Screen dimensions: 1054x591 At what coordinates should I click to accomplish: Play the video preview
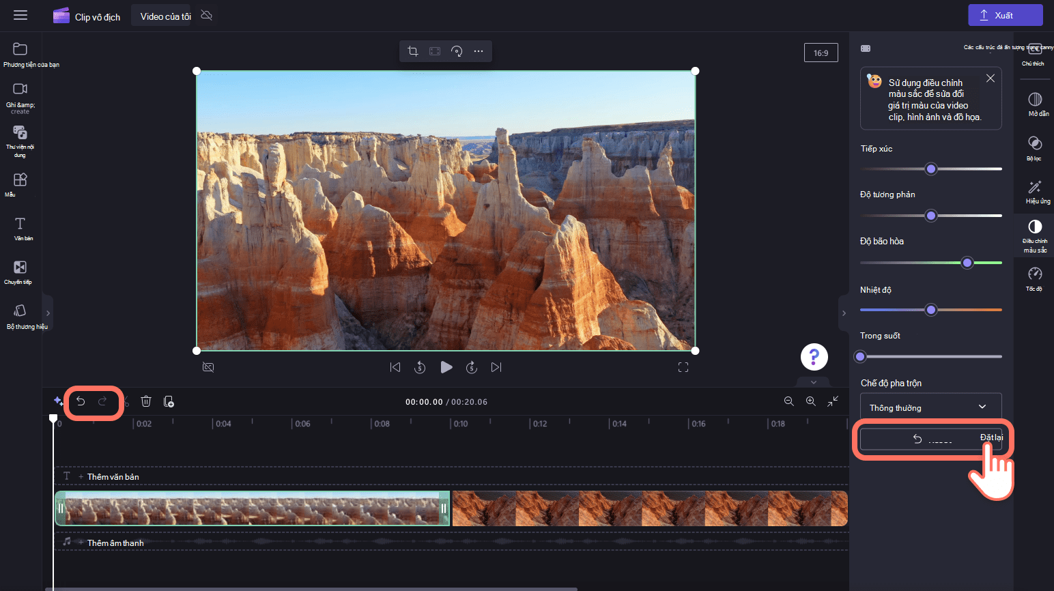pyautogui.click(x=446, y=367)
